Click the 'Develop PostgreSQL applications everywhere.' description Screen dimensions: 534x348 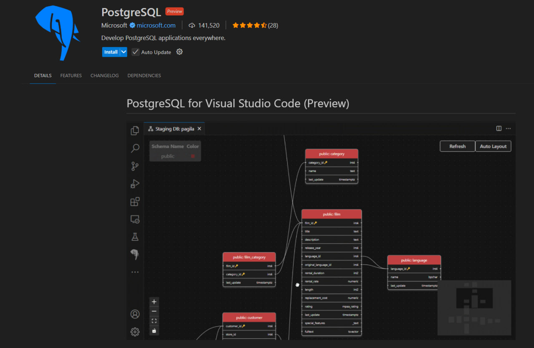163,38
